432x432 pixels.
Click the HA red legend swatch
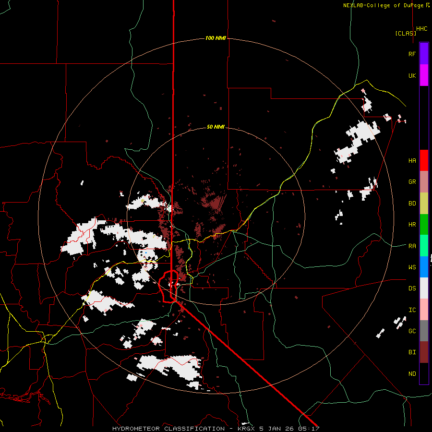(424, 160)
